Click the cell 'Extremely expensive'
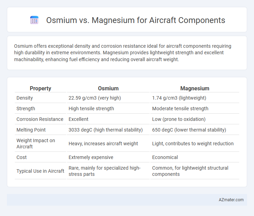The image size is (254, 216). [91, 157]
